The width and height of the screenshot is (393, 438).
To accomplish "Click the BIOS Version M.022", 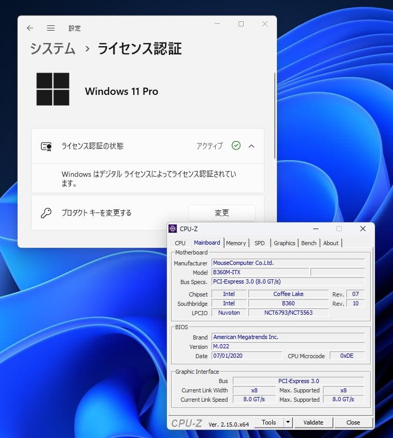I will click(x=288, y=346).
